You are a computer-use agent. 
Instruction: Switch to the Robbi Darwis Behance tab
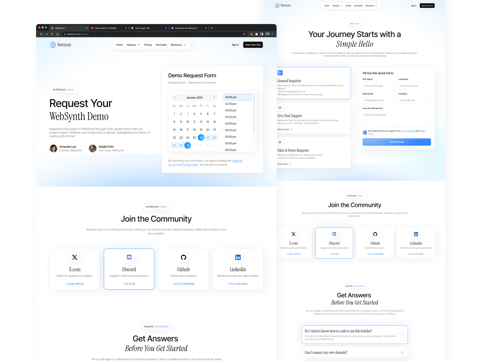(x=189, y=28)
